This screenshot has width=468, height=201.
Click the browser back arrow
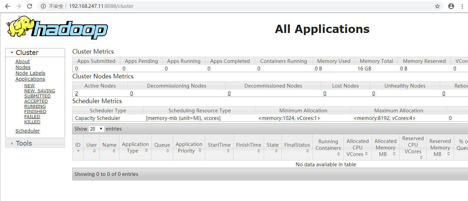pos(8,6)
